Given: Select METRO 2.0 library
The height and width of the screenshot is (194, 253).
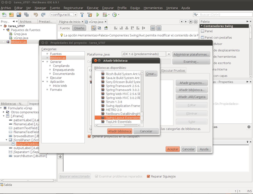Looking at the screenshot, I should (x=113, y=110).
